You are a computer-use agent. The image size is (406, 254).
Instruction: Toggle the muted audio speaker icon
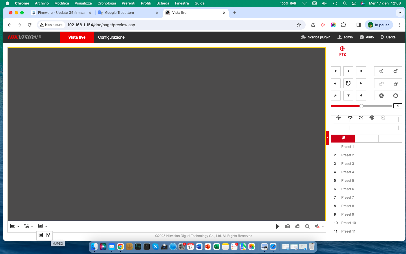pos(317,226)
